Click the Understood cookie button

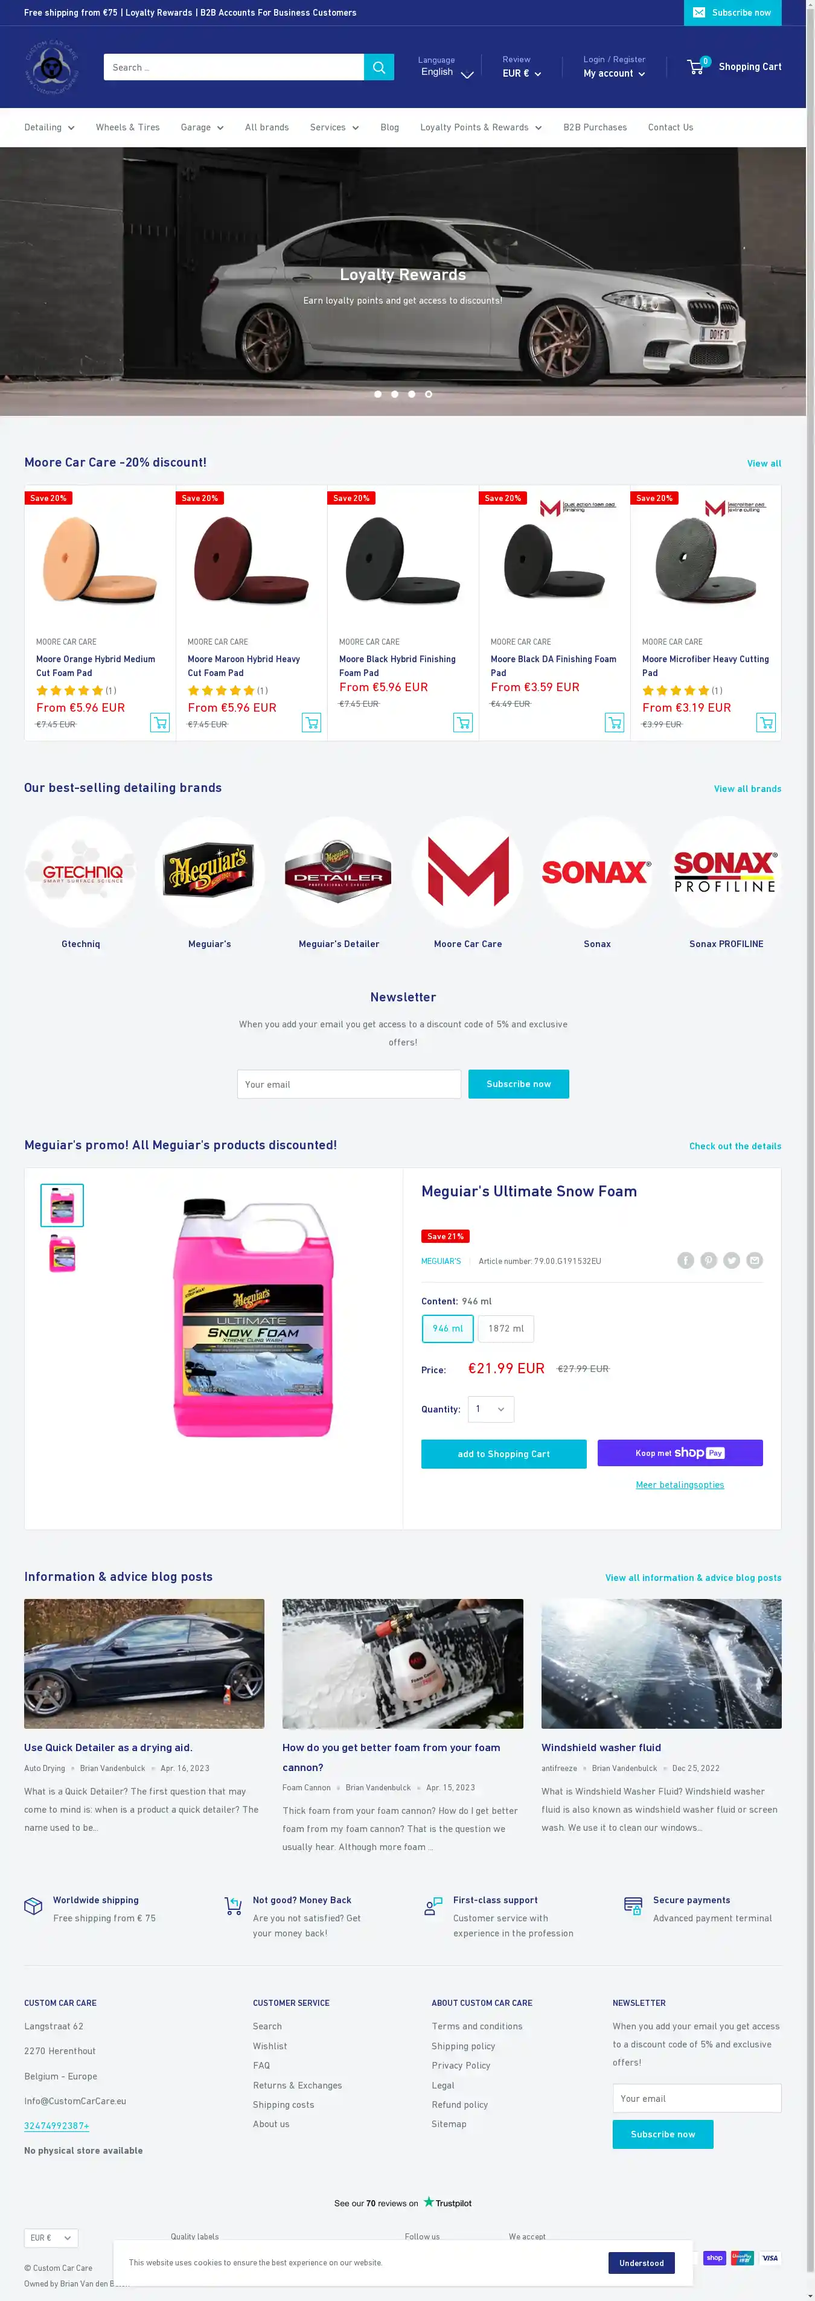click(642, 2262)
